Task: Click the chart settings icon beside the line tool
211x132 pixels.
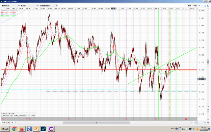Action: point(205,6)
